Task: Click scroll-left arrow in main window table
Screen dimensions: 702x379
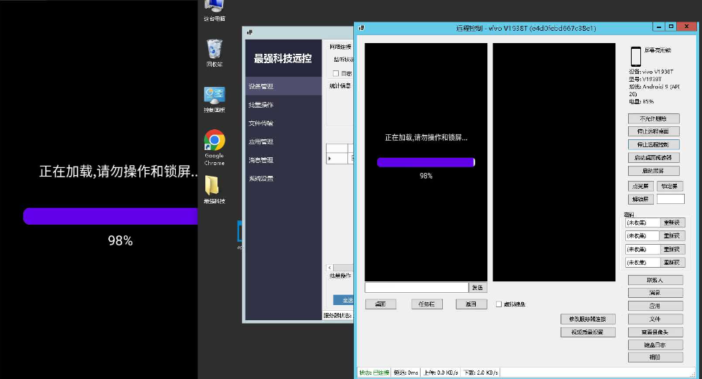Action: [329, 268]
